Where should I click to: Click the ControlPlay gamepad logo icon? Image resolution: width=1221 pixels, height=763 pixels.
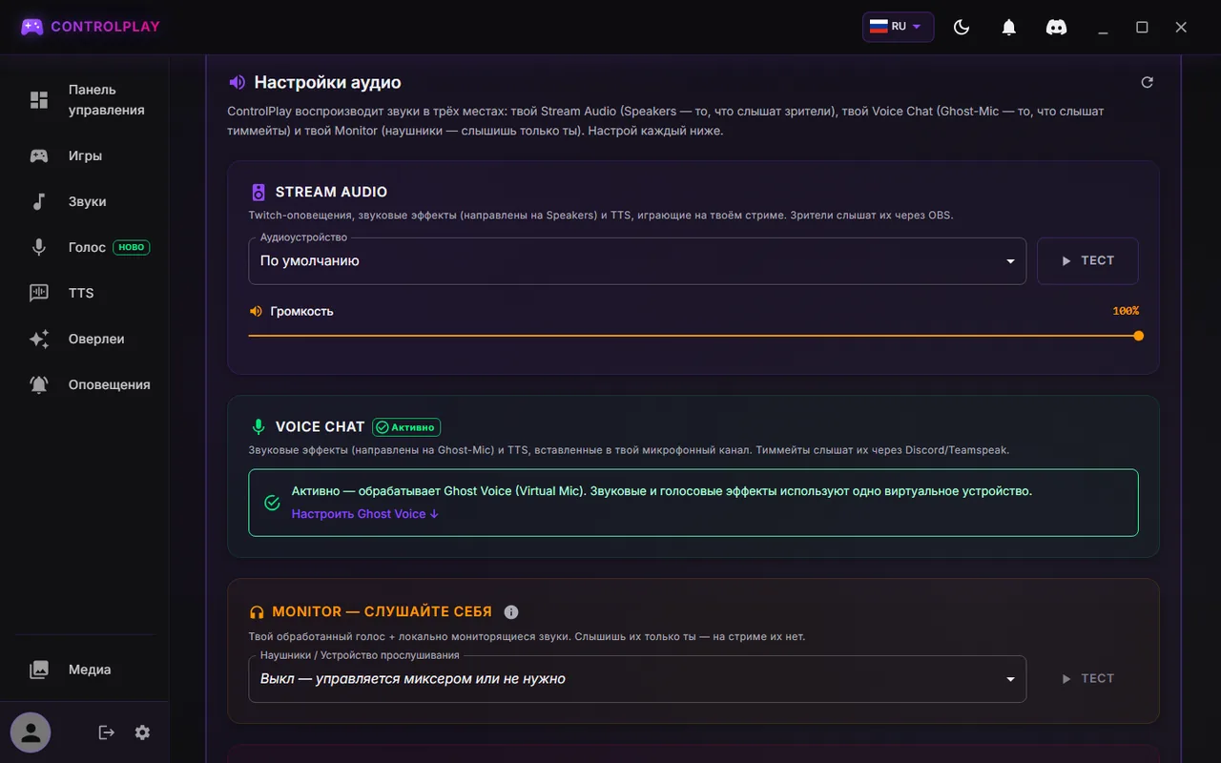(32, 27)
